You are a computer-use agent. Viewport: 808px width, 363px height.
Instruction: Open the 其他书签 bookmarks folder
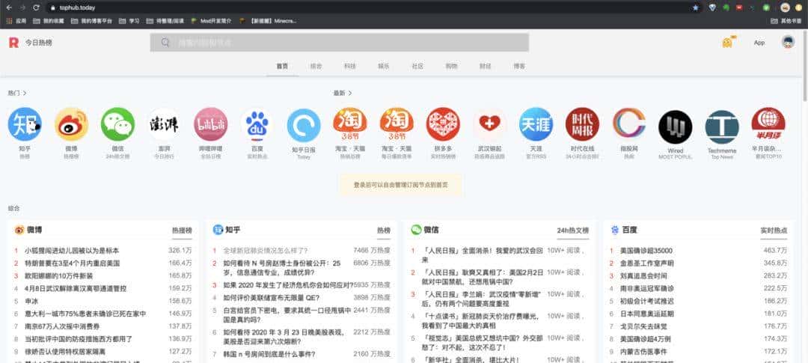click(x=786, y=21)
